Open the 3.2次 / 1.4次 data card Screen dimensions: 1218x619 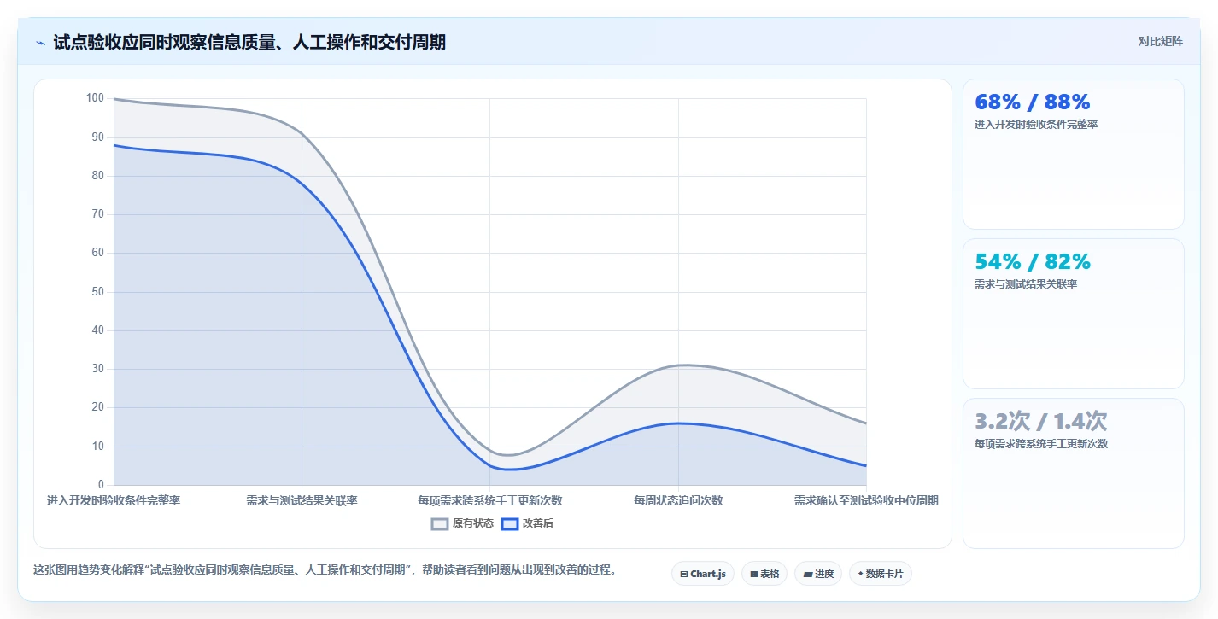click(x=1074, y=474)
